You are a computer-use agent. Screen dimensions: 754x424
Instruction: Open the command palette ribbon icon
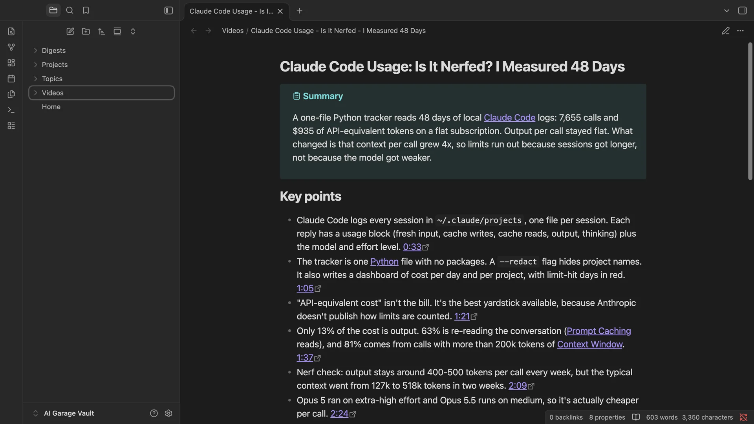point(11,110)
